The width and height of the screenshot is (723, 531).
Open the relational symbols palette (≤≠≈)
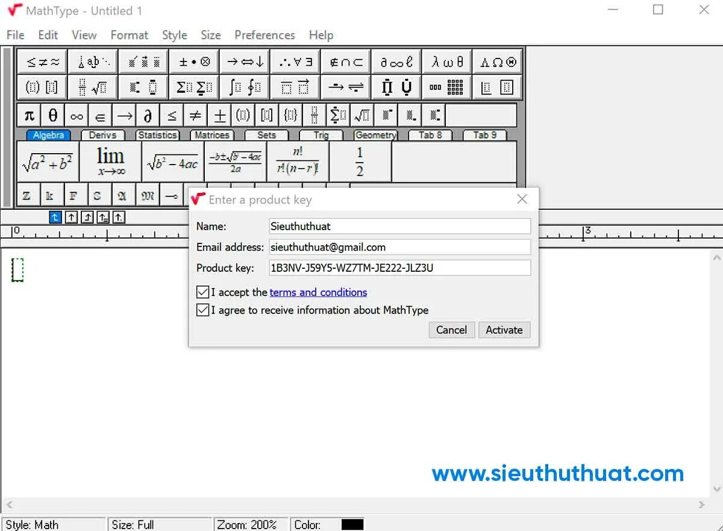point(43,61)
